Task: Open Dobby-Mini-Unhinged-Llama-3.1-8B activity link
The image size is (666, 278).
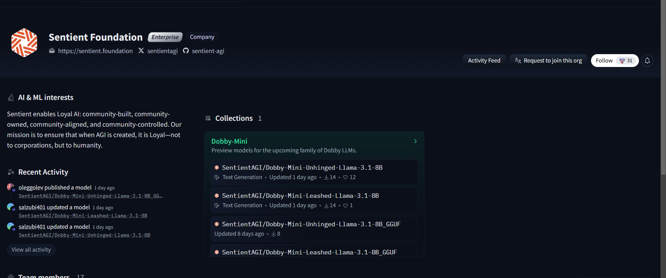Action: point(84,235)
